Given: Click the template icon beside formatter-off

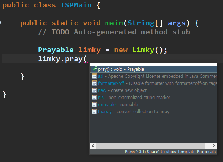Looking at the screenshot, I should pos(94,83).
